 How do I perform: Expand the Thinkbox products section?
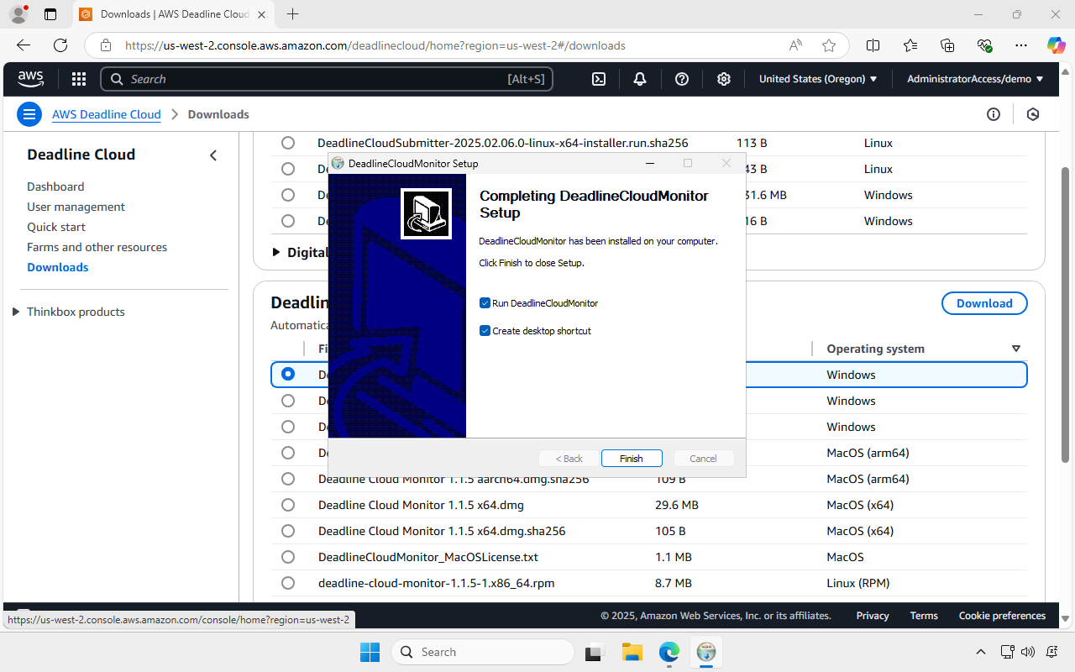point(15,311)
